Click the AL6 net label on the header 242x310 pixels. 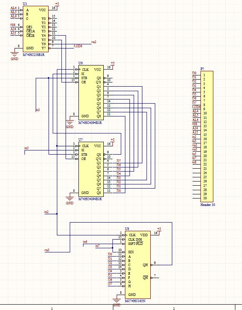tap(195, 120)
